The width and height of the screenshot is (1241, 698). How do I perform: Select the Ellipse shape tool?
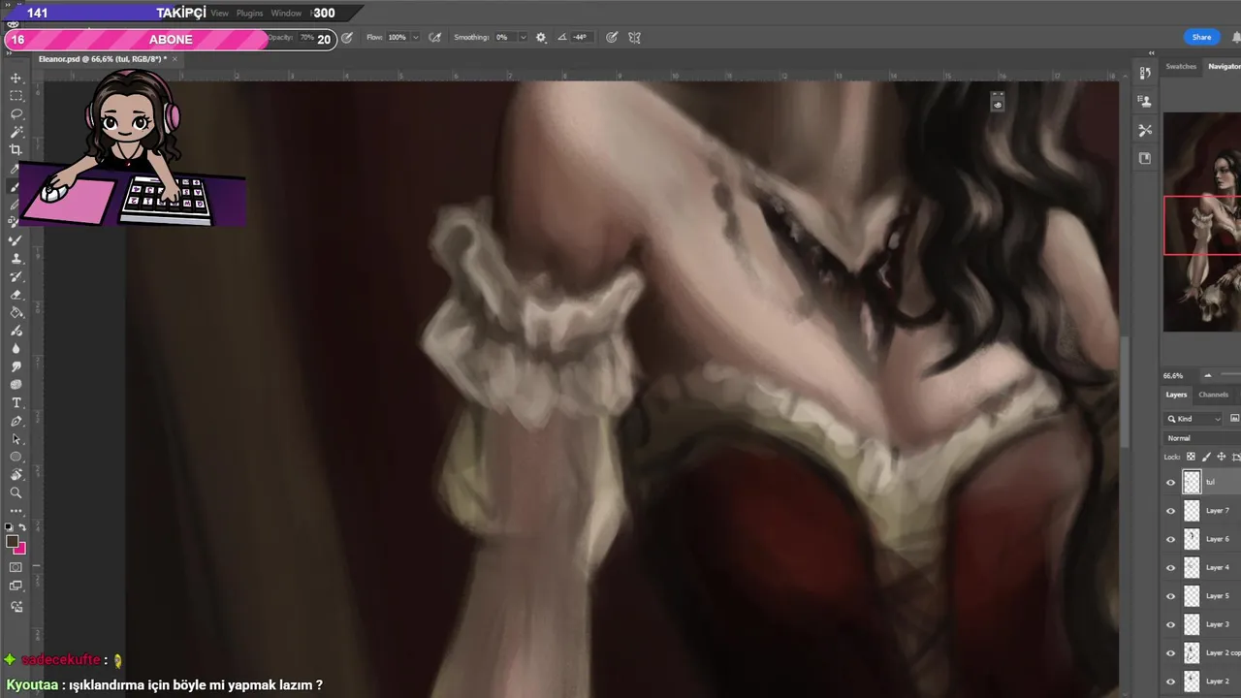pyautogui.click(x=16, y=457)
